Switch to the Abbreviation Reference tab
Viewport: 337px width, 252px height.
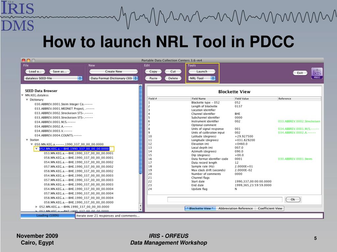point(236,208)
